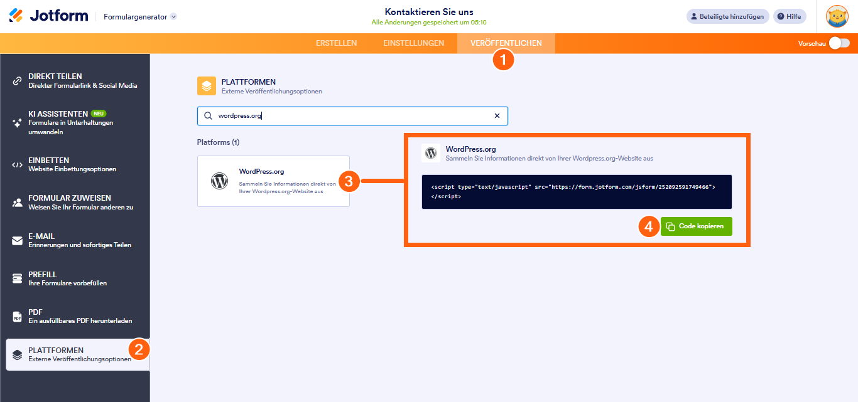The image size is (858, 402).
Task: Click WordPress.org heading in detail panel
Action: [x=470, y=149]
